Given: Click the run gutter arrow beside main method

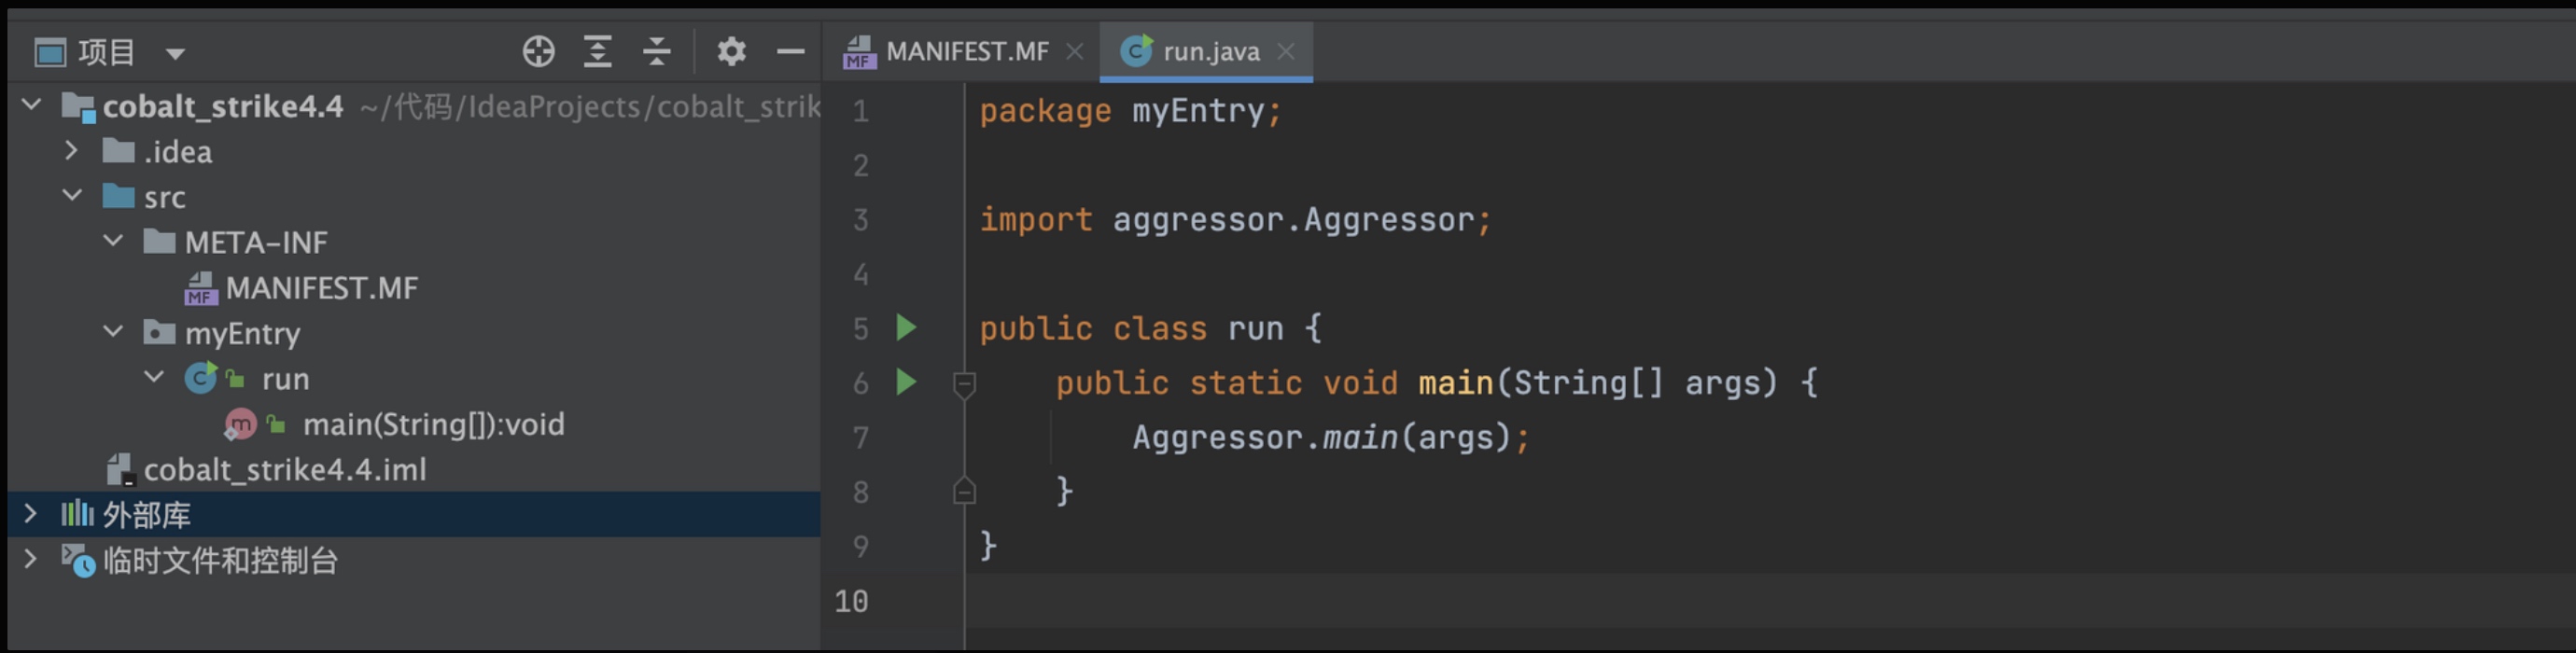Looking at the screenshot, I should tap(906, 382).
